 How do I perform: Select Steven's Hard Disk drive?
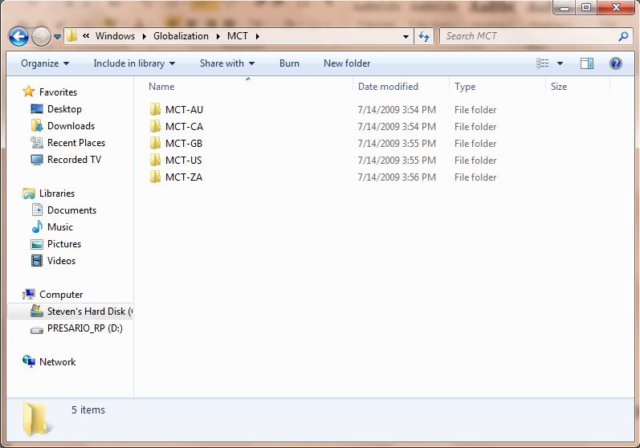(x=70, y=312)
